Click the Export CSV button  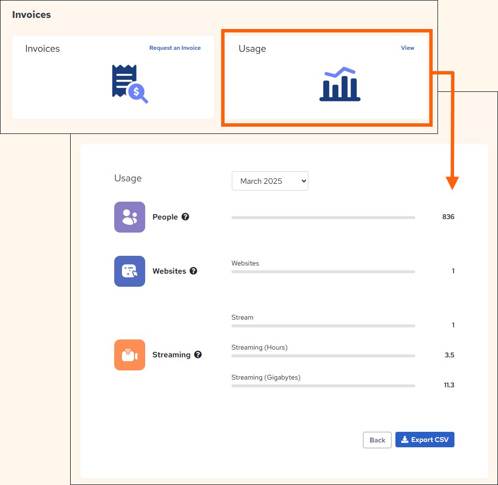(x=424, y=440)
